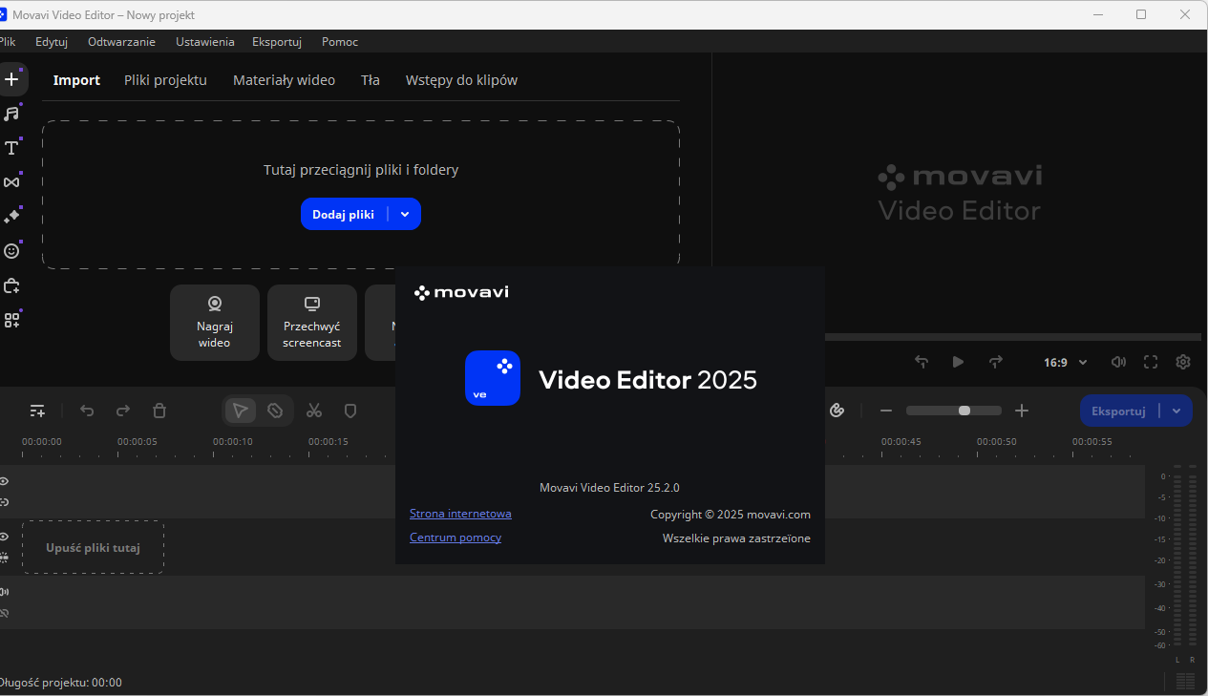
Task: Toggle unlink icon on audio track
Action: pos(5,613)
